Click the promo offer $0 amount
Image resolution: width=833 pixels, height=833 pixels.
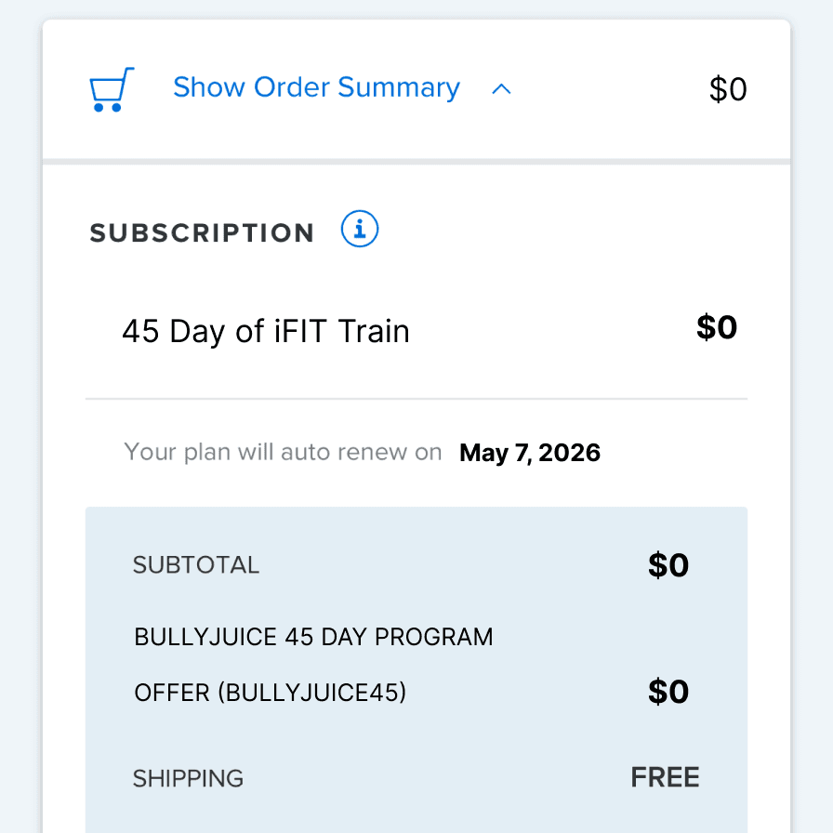(668, 692)
